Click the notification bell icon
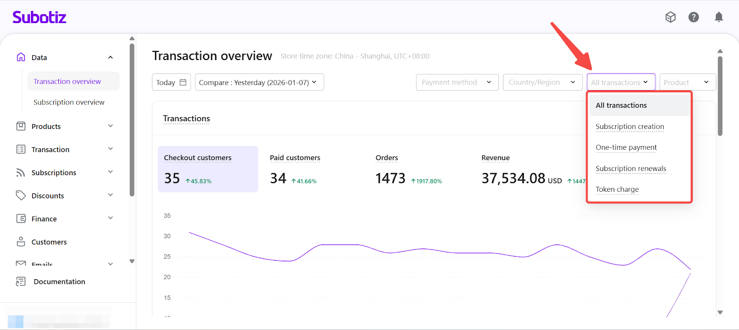 (x=718, y=17)
